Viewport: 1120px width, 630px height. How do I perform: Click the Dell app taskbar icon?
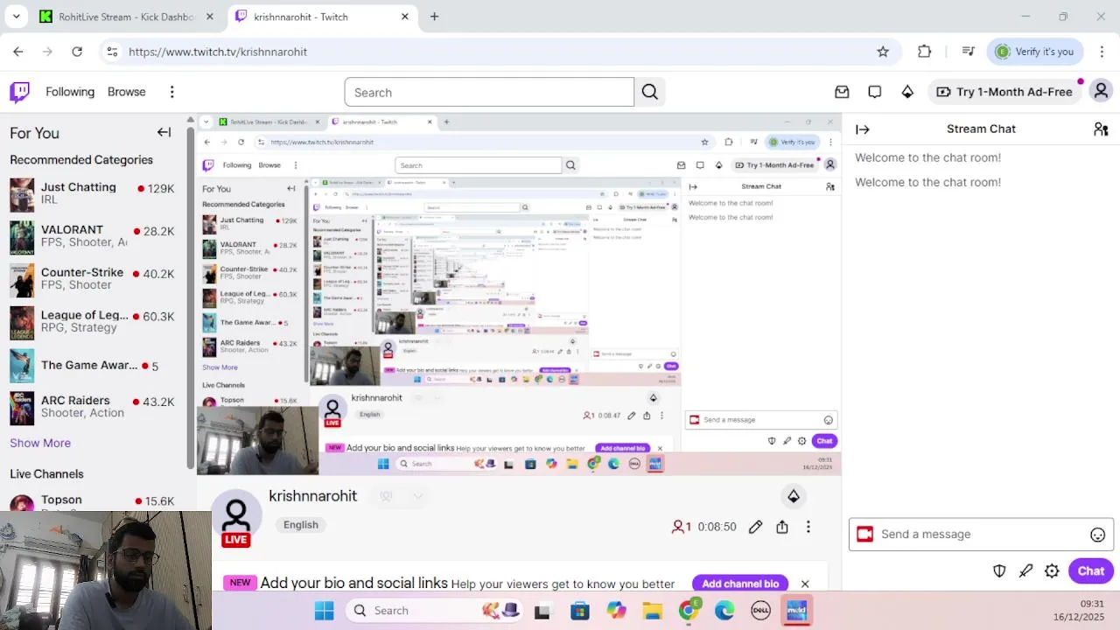coord(760,611)
